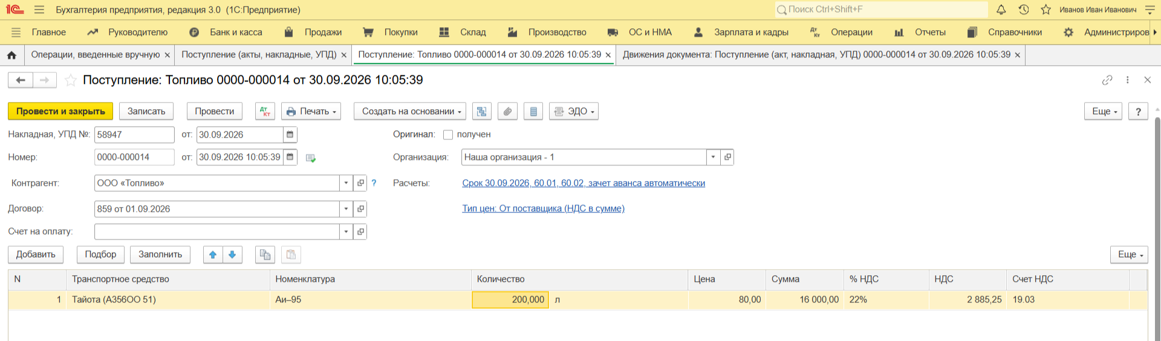Open the vertical three-dots form menu
Screen dimensions: 1161x341
coord(1128,80)
